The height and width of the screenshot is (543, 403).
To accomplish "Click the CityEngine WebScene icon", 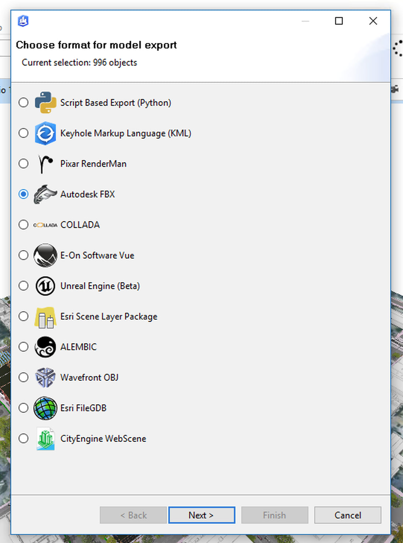I will (45, 439).
